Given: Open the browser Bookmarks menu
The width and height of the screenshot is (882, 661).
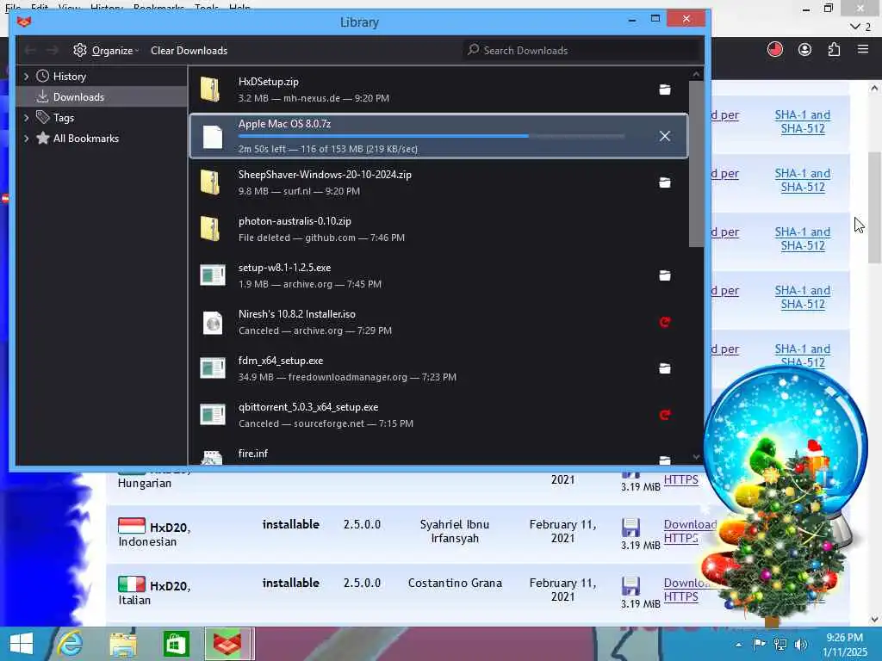Looking at the screenshot, I should click(158, 8).
